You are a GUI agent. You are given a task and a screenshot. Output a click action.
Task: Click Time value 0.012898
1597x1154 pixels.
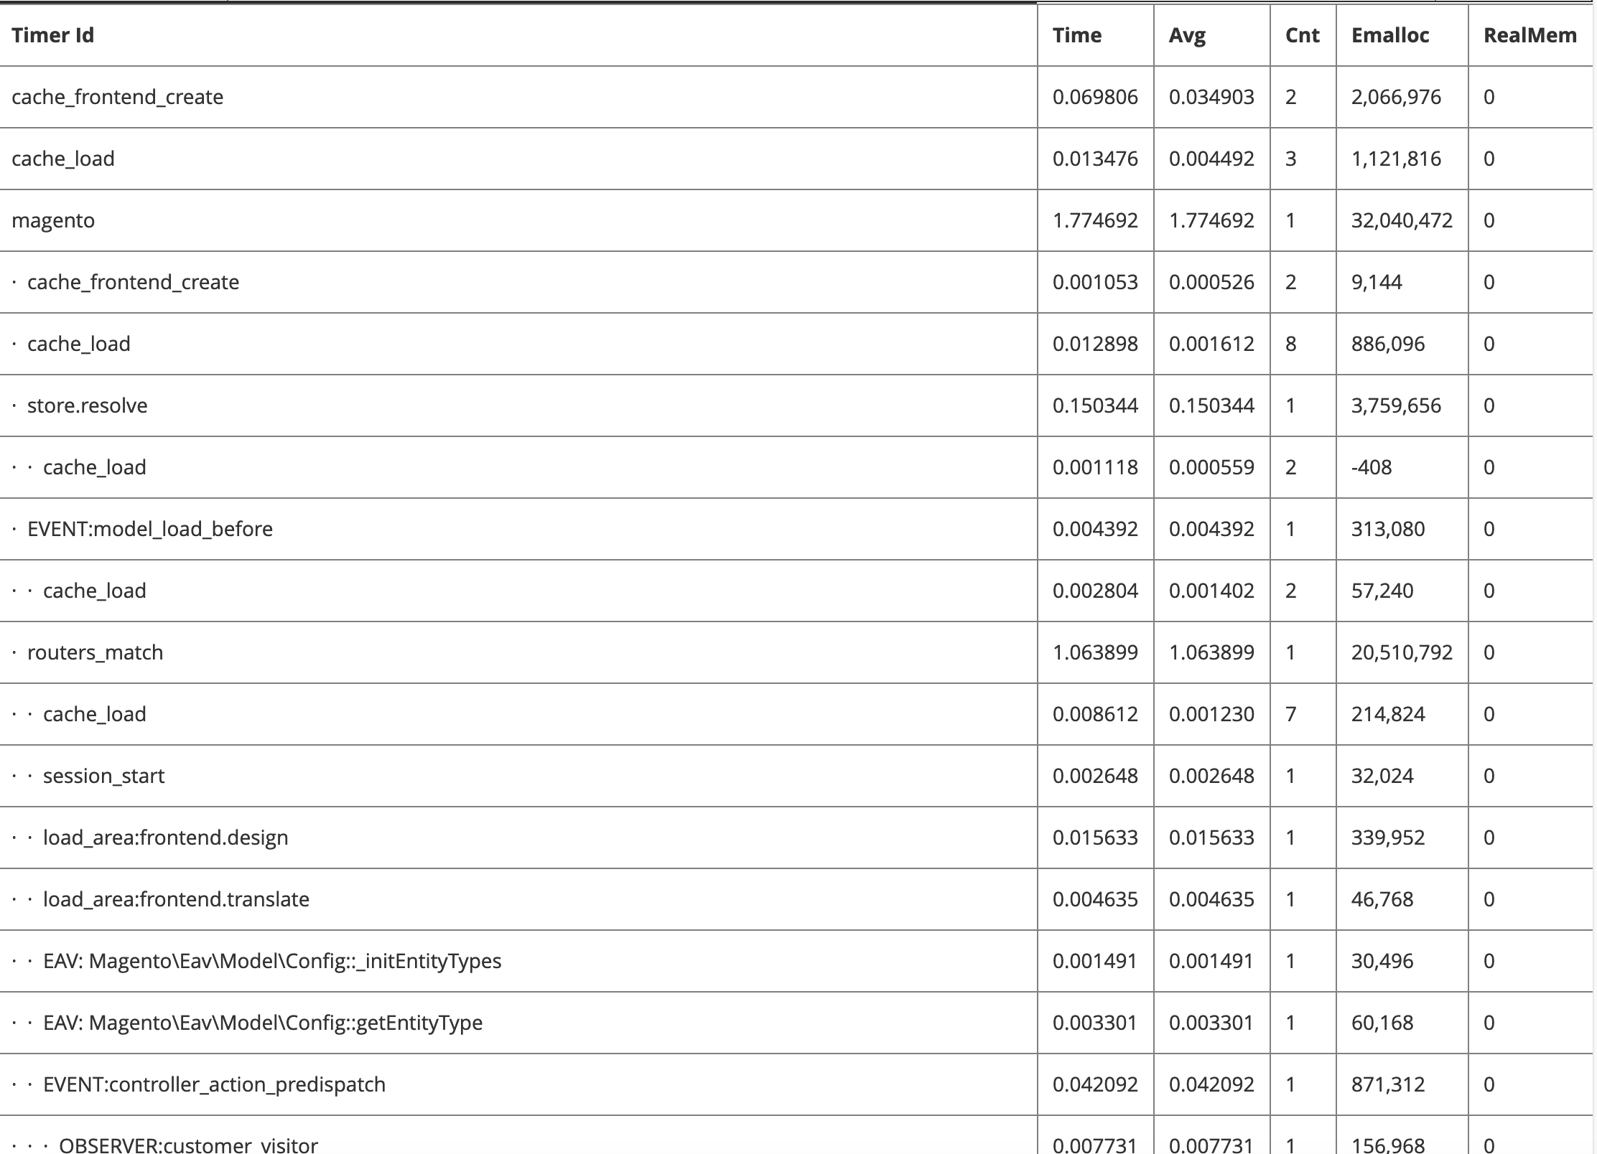pos(1095,344)
